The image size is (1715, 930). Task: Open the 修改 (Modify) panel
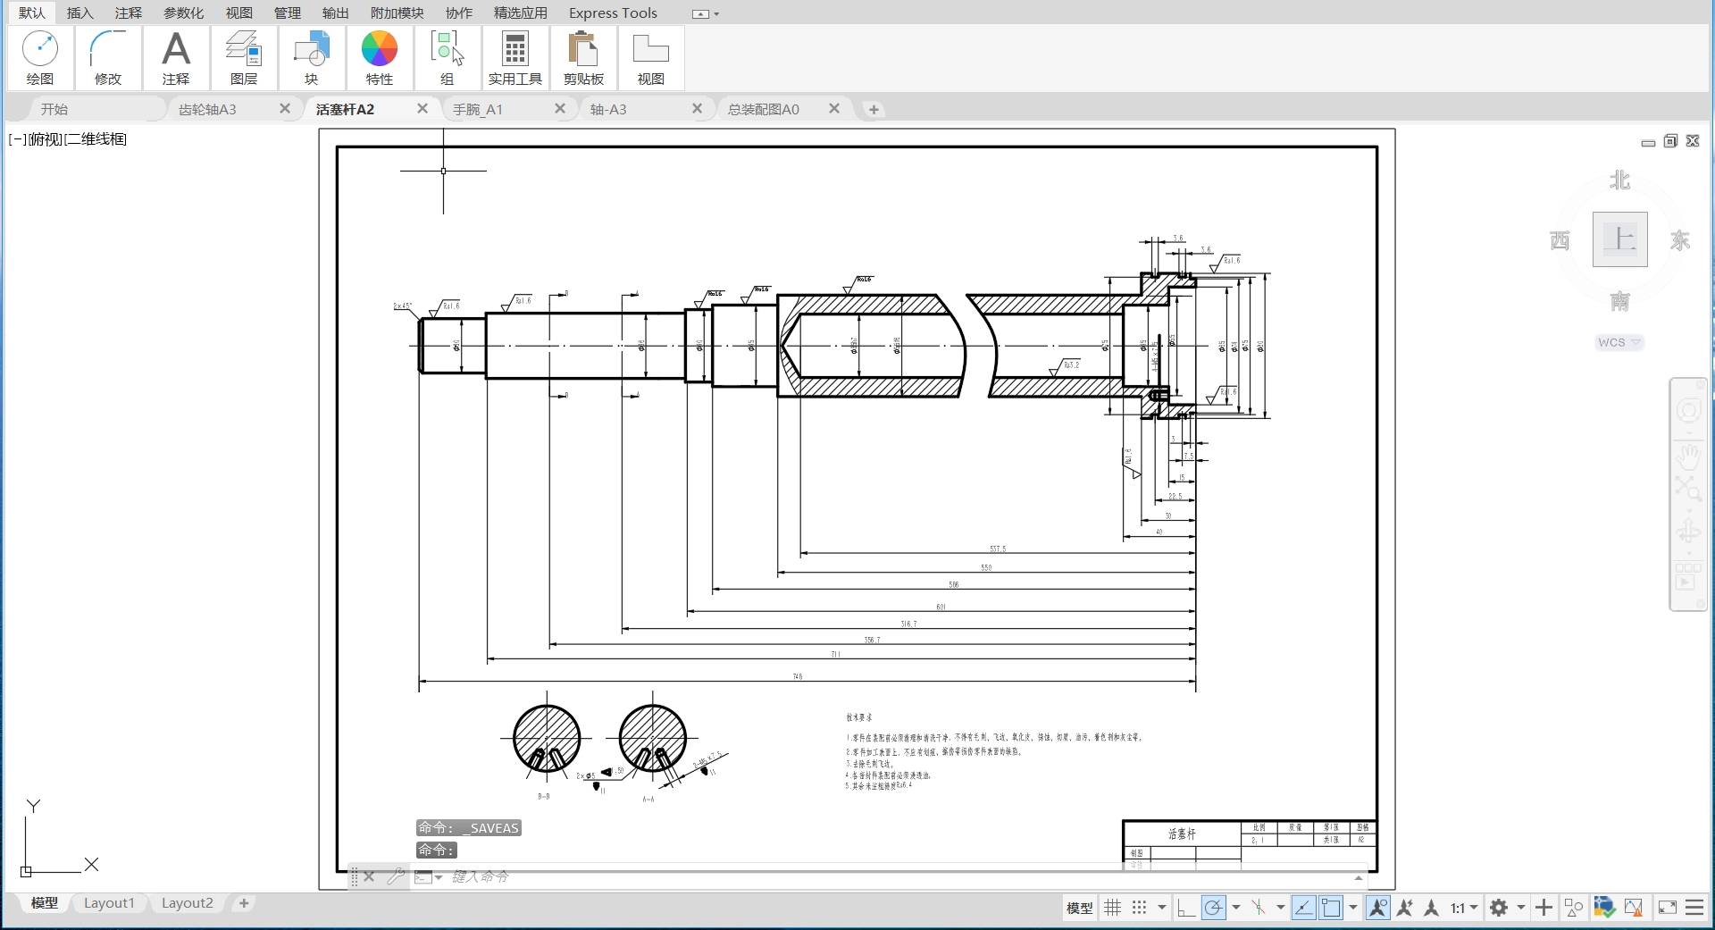(108, 58)
